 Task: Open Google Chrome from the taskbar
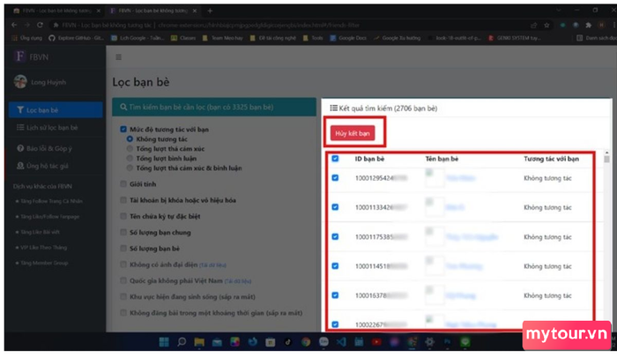pyautogui.click(x=306, y=342)
